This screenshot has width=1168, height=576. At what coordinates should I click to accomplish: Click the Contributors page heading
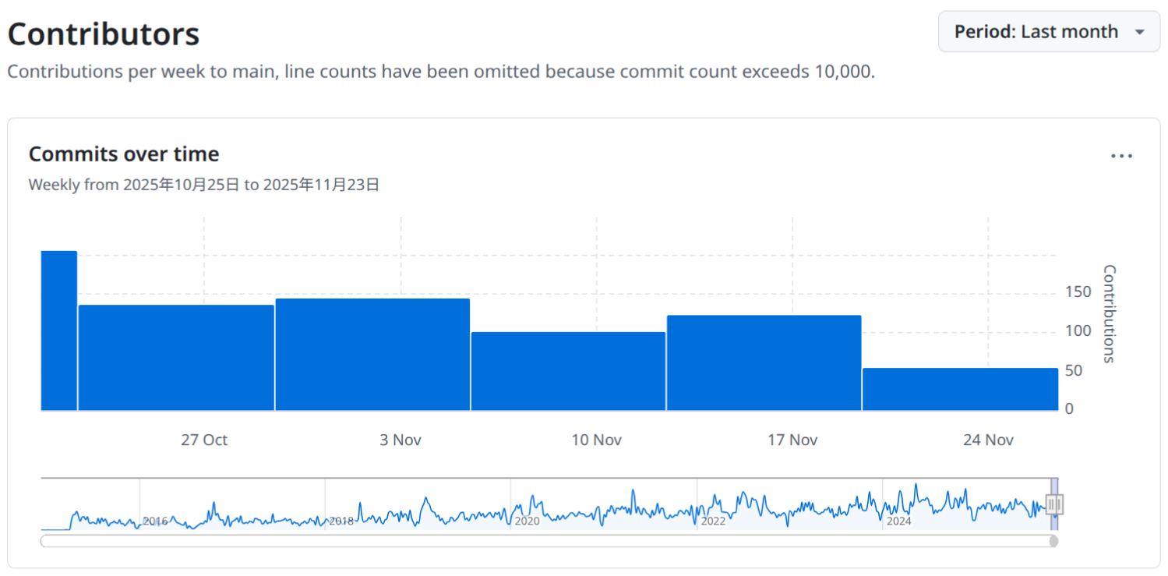pos(103,33)
